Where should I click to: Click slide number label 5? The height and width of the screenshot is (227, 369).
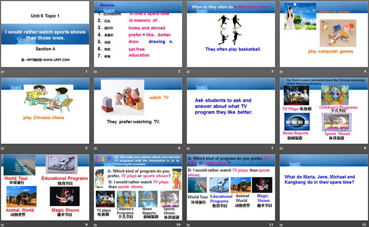coord(86,148)
